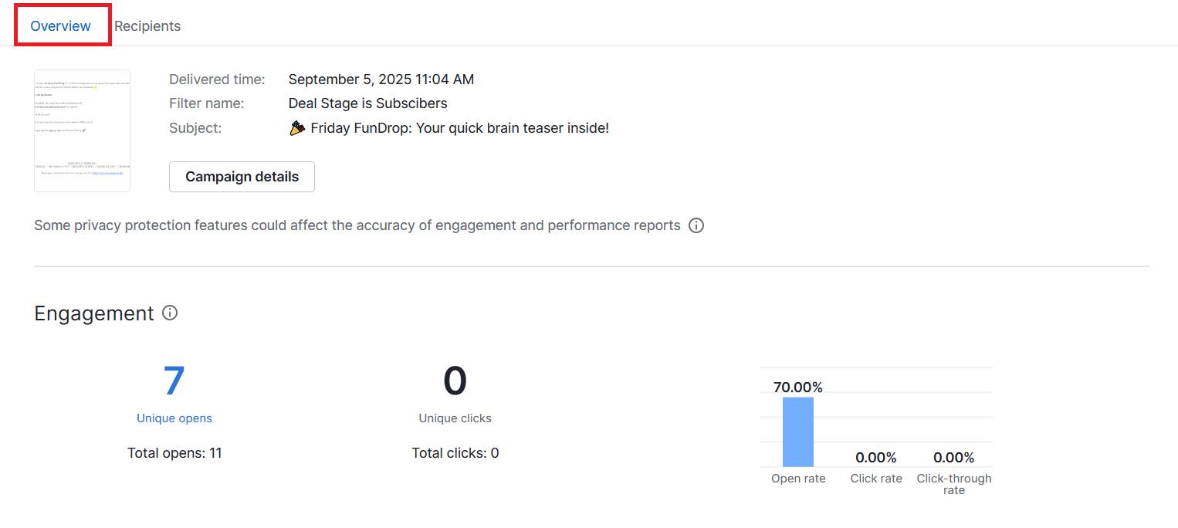The width and height of the screenshot is (1178, 528).
Task: Click the filter name Deal Stage is Subscibers
Action: [x=367, y=103]
